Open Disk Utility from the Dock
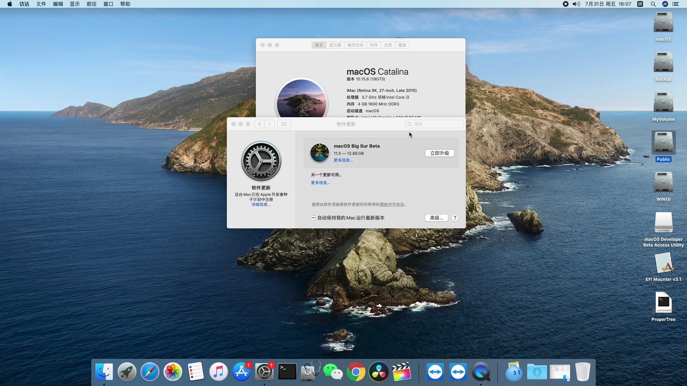The height and width of the screenshot is (386, 687). point(310,372)
